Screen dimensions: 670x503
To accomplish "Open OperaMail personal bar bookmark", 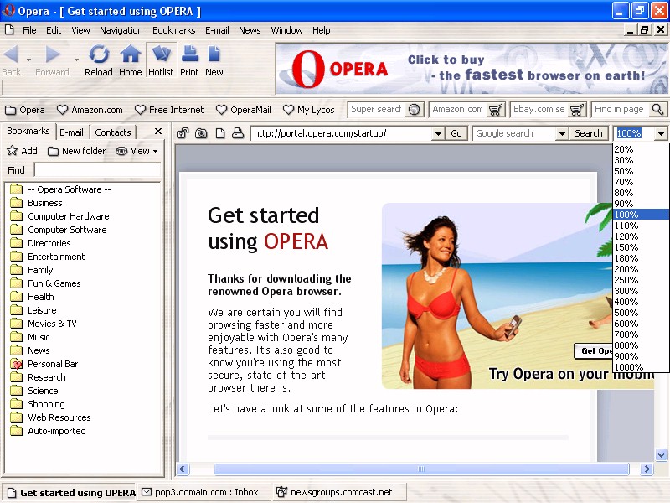I will click(x=244, y=110).
